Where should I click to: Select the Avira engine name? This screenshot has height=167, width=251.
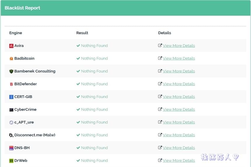tap(19, 46)
